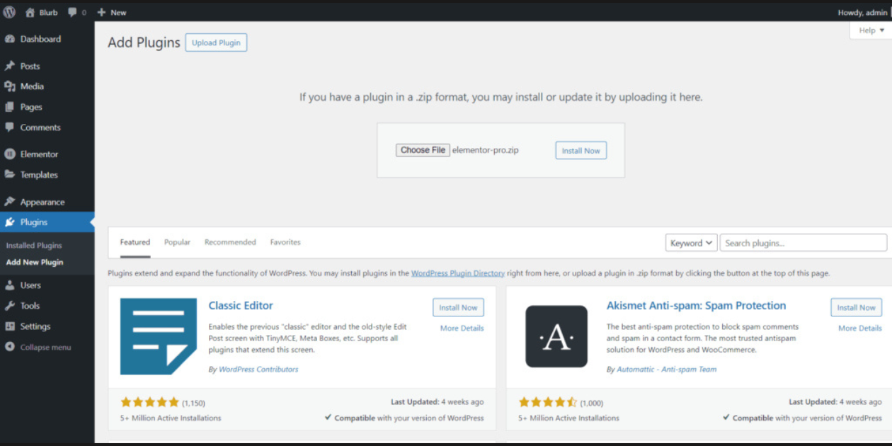Switch to the Favorites tab

[285, 242]
